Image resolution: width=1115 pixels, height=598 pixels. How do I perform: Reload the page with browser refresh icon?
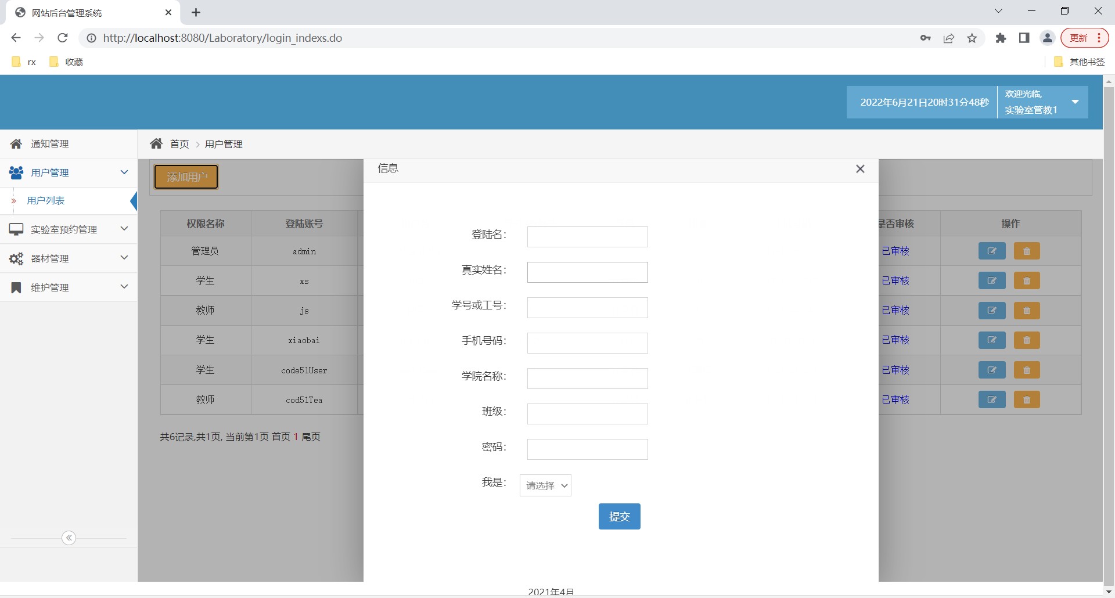63,38
